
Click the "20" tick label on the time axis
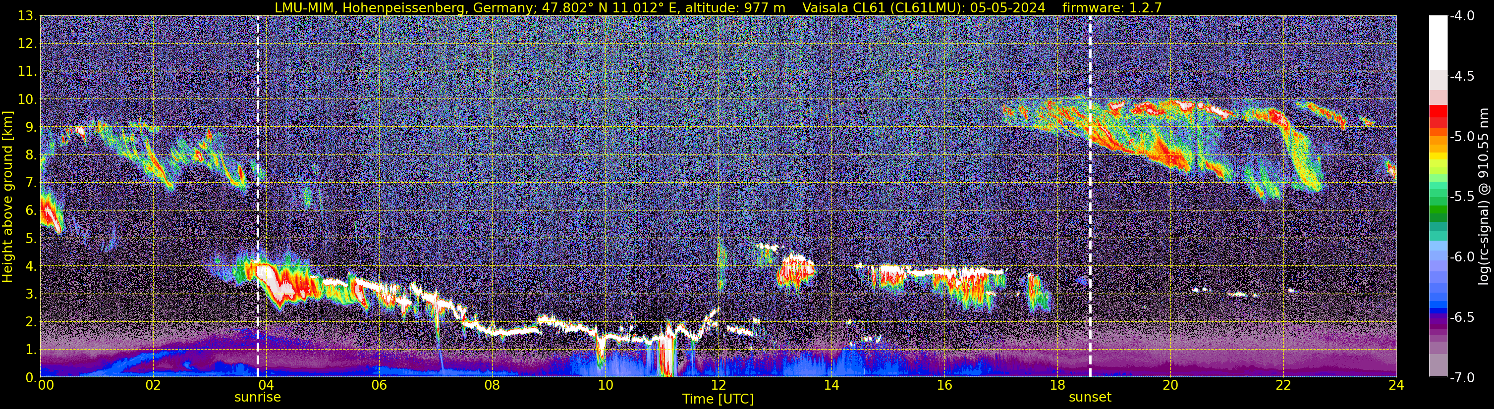coord(1170,385)
